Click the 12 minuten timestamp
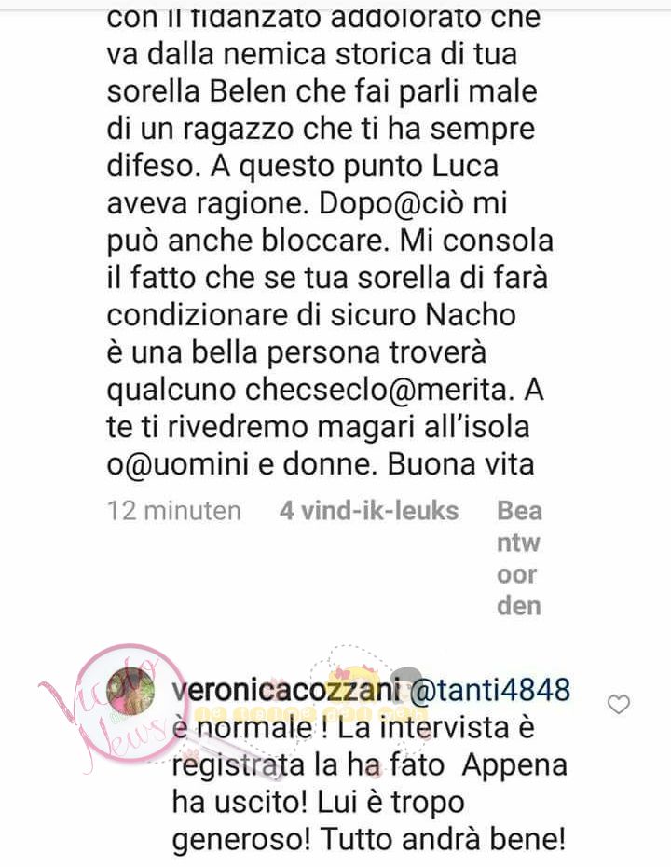This screenshot has width=671, height=867. click(x=174, y=510)
